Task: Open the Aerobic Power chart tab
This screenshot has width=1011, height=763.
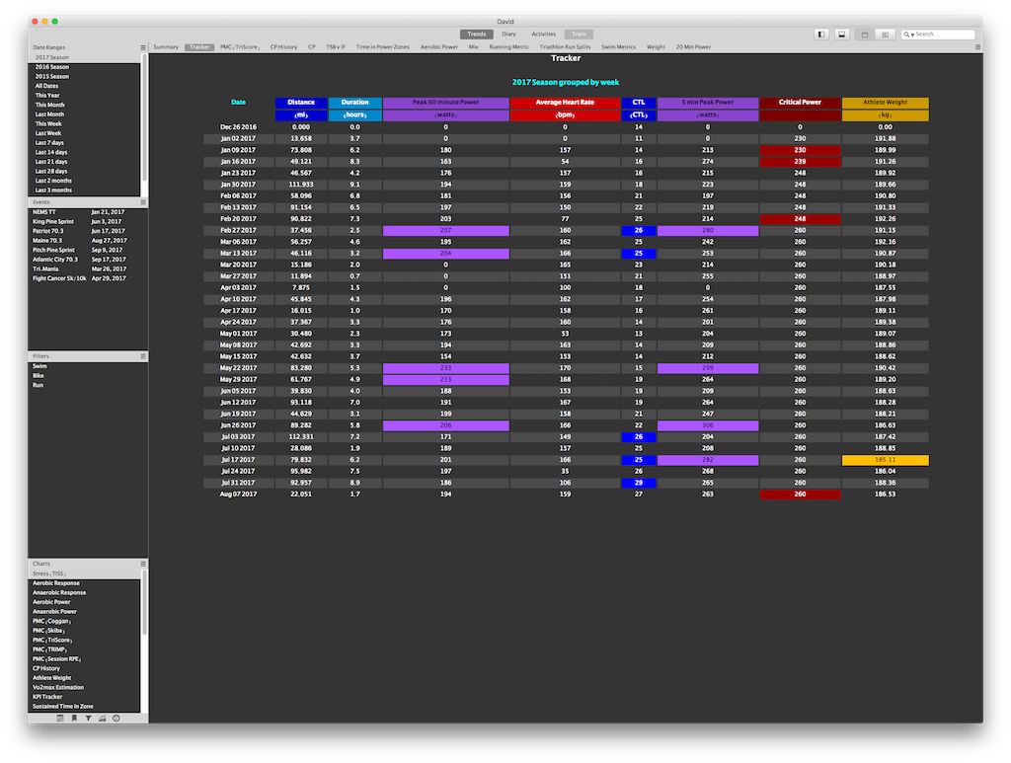Action: pyautogui.click(x=439, y=47)
